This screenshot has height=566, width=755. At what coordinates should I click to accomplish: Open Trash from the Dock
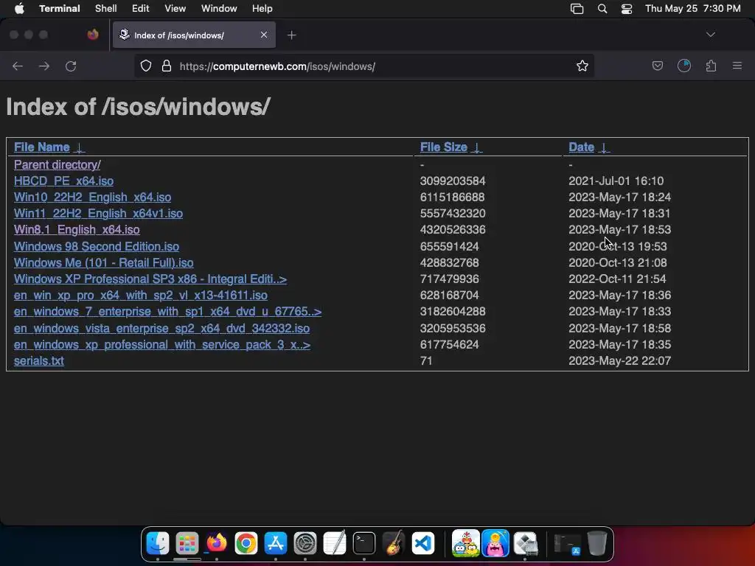coord(597,543)
